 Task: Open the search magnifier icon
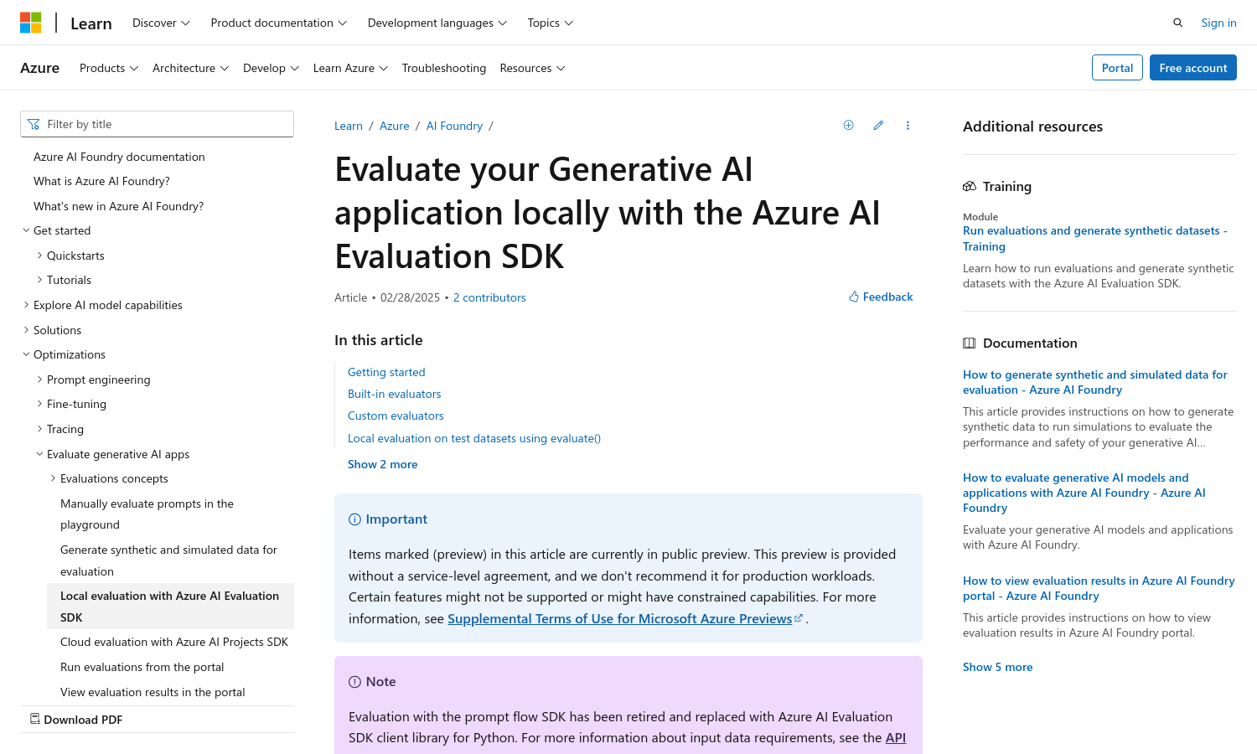[1177, 22]
